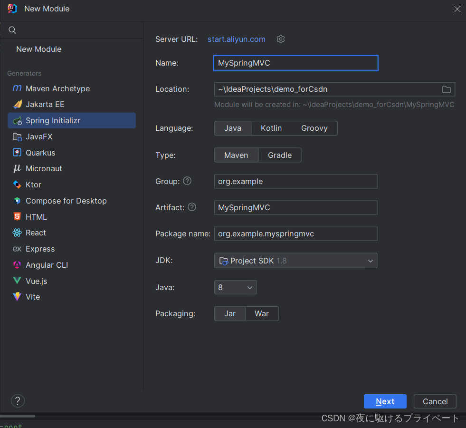This screenshot has height=428, width=466.
Task: Focus the Artifact input field
Action: pos(296,208)
